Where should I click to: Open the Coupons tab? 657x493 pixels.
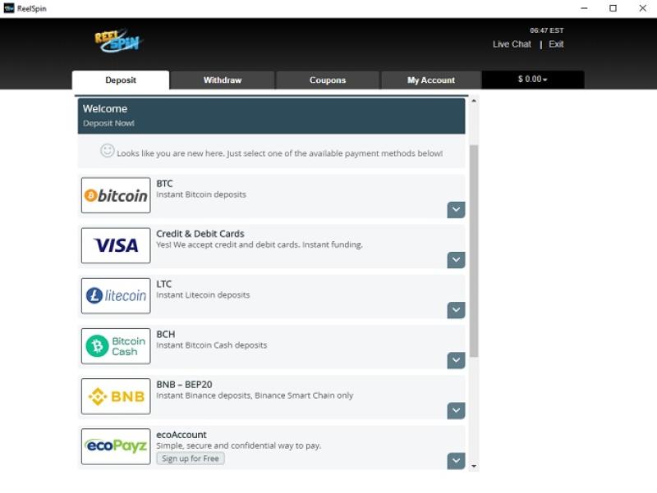[x=328, y=80]
